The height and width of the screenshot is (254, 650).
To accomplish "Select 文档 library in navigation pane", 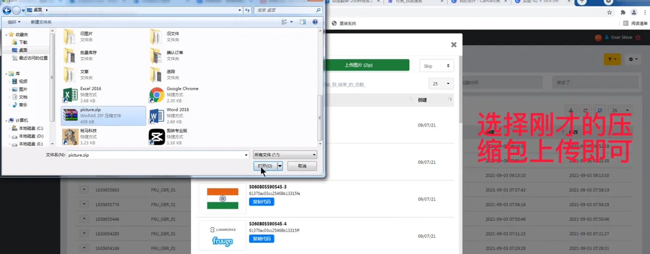I will click(x=19, y=97).
